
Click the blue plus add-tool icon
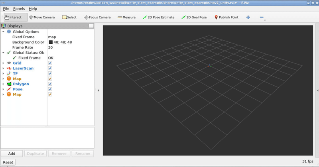pos(248,17)
